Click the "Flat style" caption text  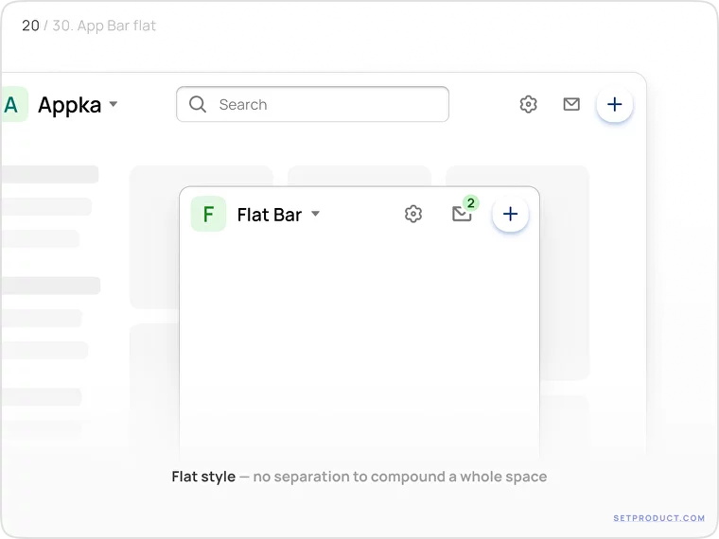pos(203,477)
